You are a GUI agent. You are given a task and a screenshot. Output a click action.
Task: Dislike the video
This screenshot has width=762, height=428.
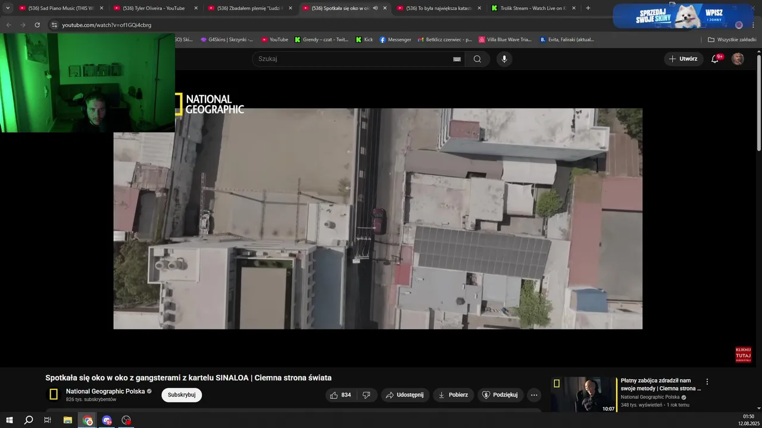tap(367, 395)
